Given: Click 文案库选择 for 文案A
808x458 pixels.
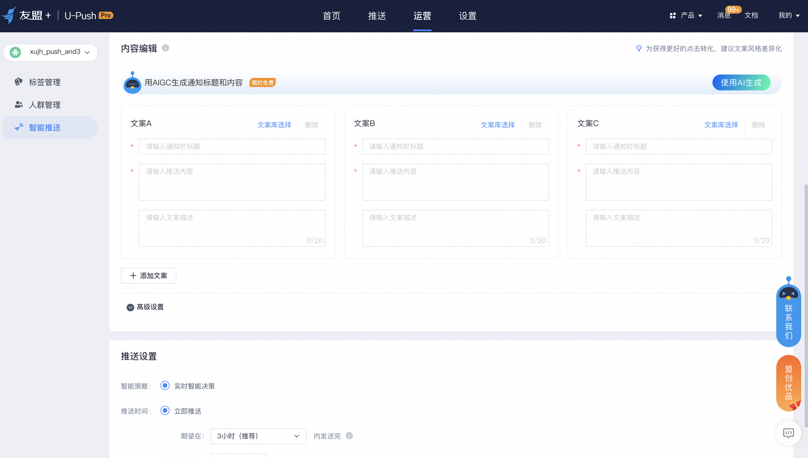Looking at the screenshot, I should click(x=274, y=125).
